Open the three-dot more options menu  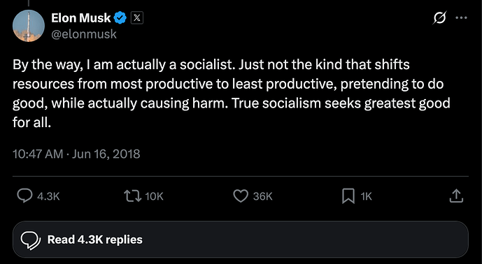462,17
